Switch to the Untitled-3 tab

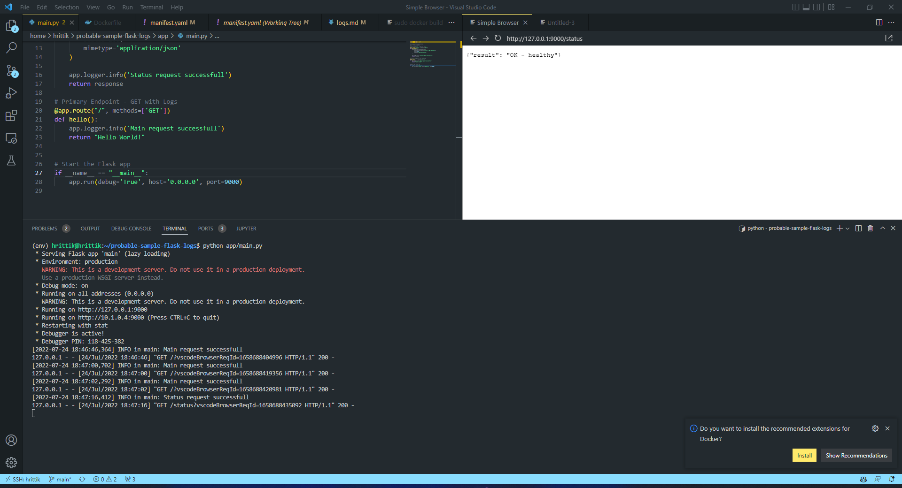pos(560,23)
